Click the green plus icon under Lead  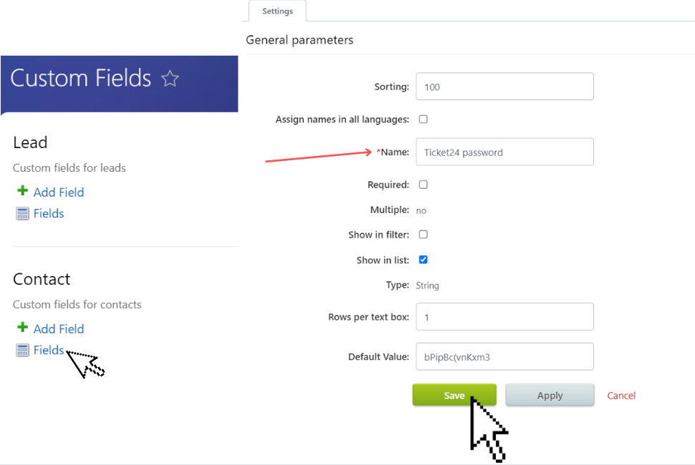click(x=22, y=191)
